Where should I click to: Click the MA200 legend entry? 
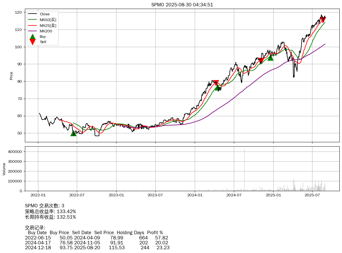(x=46, y=31)
